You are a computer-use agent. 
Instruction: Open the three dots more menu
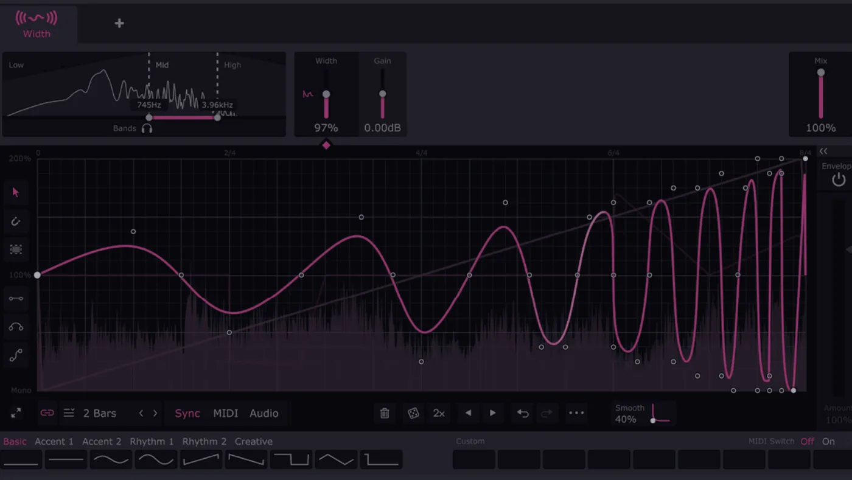point(576,413)
